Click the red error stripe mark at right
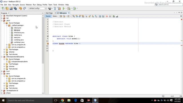Image resolution: width=183 pixels, height=103 pixels. pyautogui.click(x=182, y=45)
